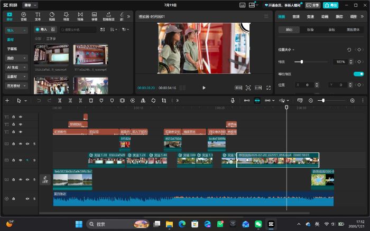
Task: Expand the 云素材 sidebar section
Action: point(16,76)
